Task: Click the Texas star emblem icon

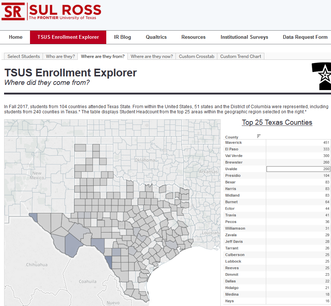Action: click(x=321, y=76)
